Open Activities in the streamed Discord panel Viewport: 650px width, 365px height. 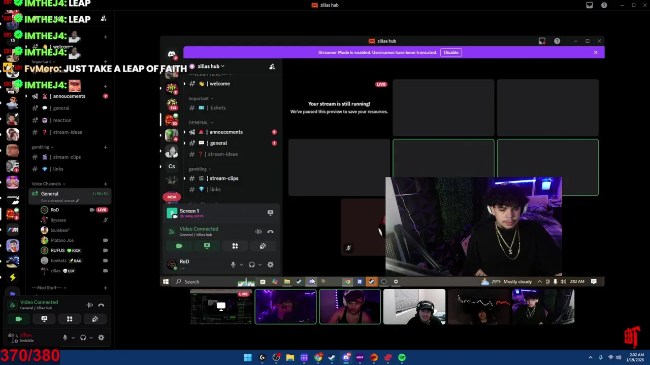pos(235,246)
